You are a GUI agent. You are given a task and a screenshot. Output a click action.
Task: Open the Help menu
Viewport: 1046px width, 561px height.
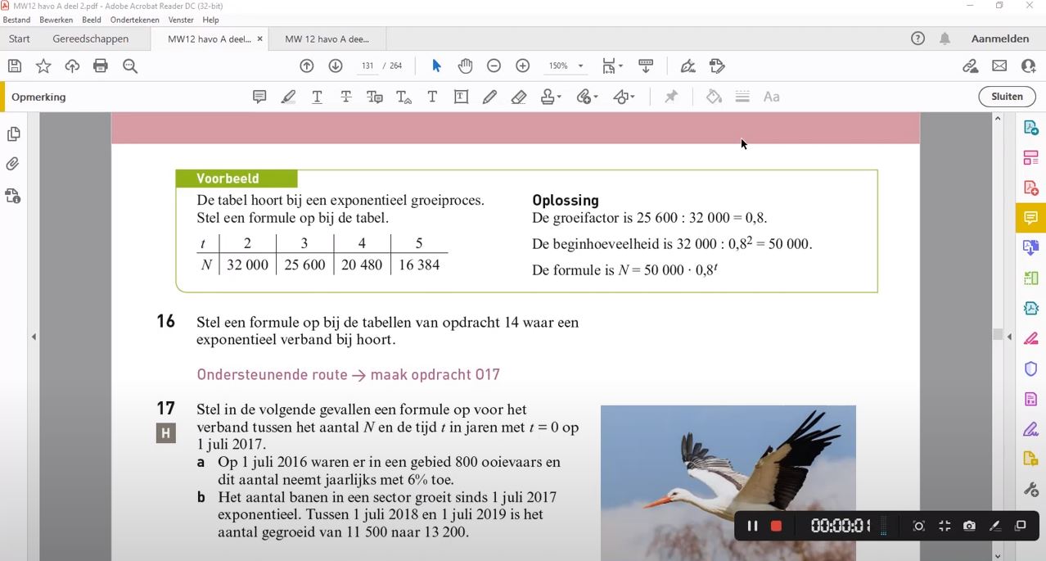(x=210, y=20)
